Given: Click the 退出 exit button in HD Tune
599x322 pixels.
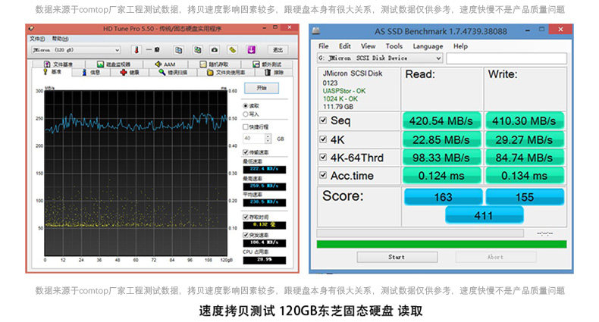Looking at the screenshot, I should (x=278, y=50).
